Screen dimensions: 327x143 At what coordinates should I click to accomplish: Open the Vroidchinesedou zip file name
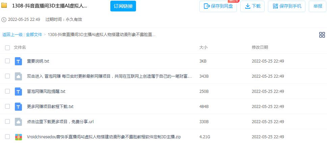point(104,137)
